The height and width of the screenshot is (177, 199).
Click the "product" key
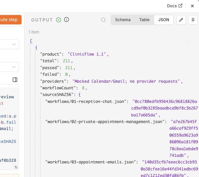coord(51,54)
